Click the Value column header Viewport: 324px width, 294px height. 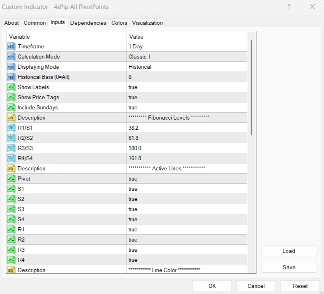[187, 37]
